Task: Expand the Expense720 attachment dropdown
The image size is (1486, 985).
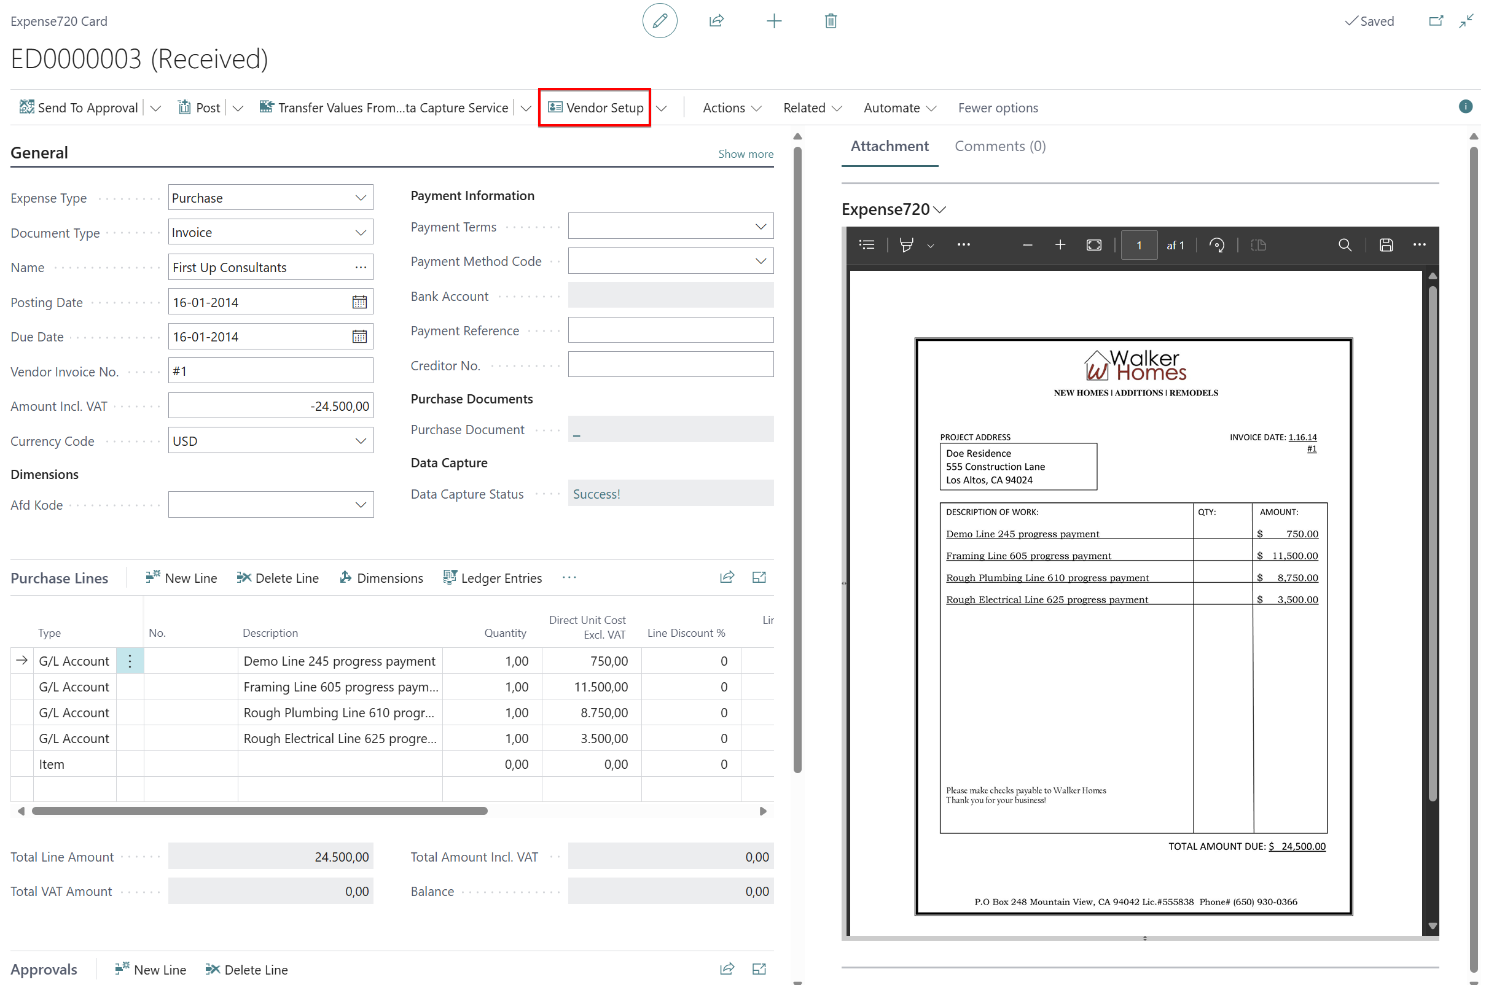Action: click(x=939, y=210)
